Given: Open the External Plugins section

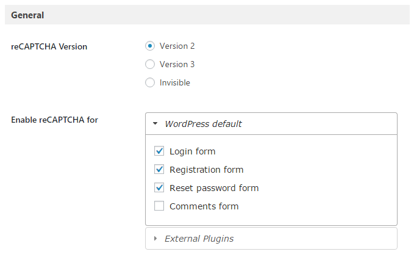Looking at the screenshot, I should click(x=271, y=239).
